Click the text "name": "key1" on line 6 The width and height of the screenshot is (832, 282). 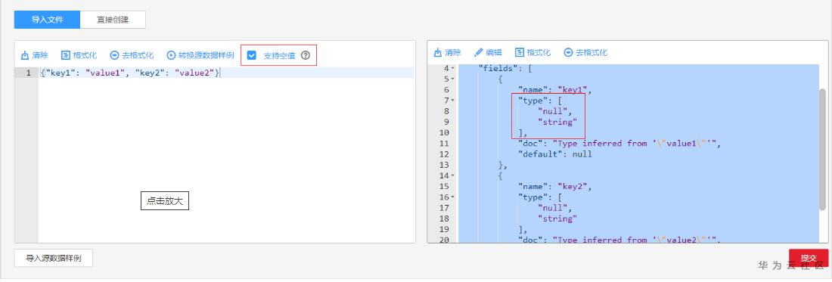point(554,89)
